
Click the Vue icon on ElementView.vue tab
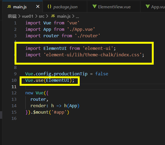pyautogui.click(x=94, y=7)
